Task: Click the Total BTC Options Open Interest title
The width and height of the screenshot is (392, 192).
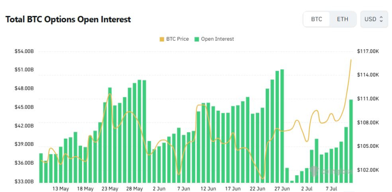Action: (x=68, y=20)
